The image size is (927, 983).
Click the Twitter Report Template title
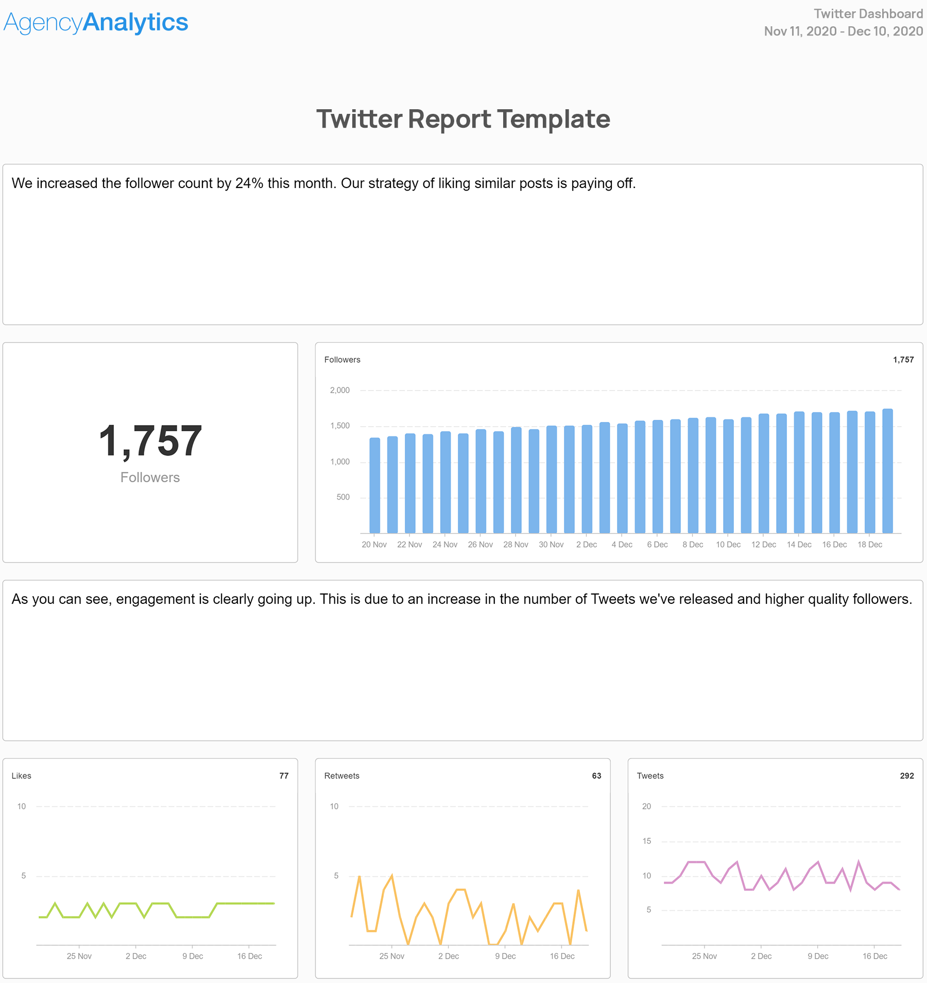(463, 119)
